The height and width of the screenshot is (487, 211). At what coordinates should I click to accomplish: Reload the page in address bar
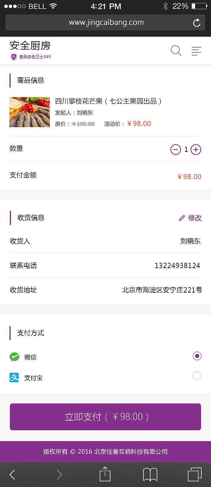click(x=196, y=23)
